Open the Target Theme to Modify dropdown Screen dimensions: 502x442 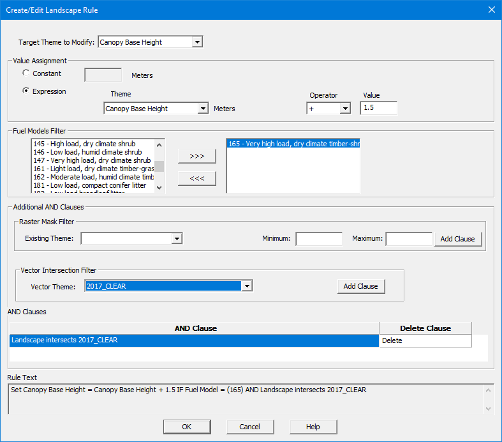(198, 42)
